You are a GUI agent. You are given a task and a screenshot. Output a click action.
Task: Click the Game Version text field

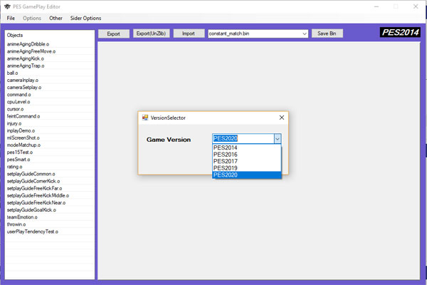pos(243,138)
